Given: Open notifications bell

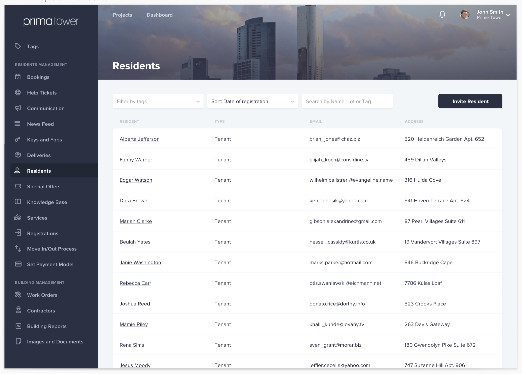Looking at the screenshot, I should tap(442, 14).
